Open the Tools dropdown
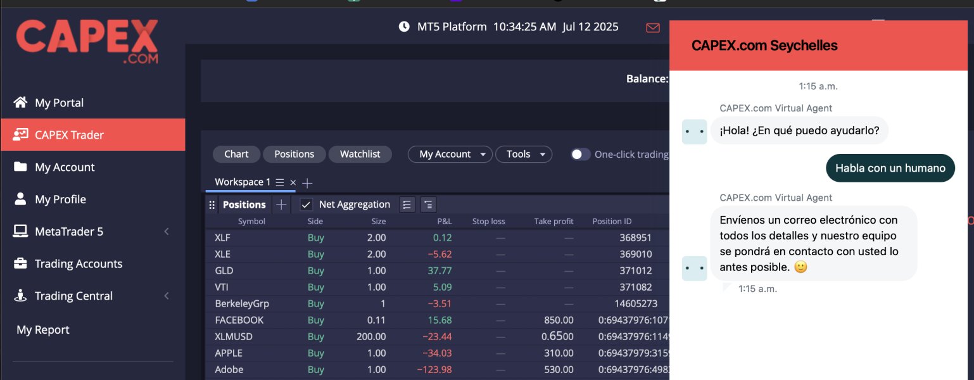 tap(524, 155)
